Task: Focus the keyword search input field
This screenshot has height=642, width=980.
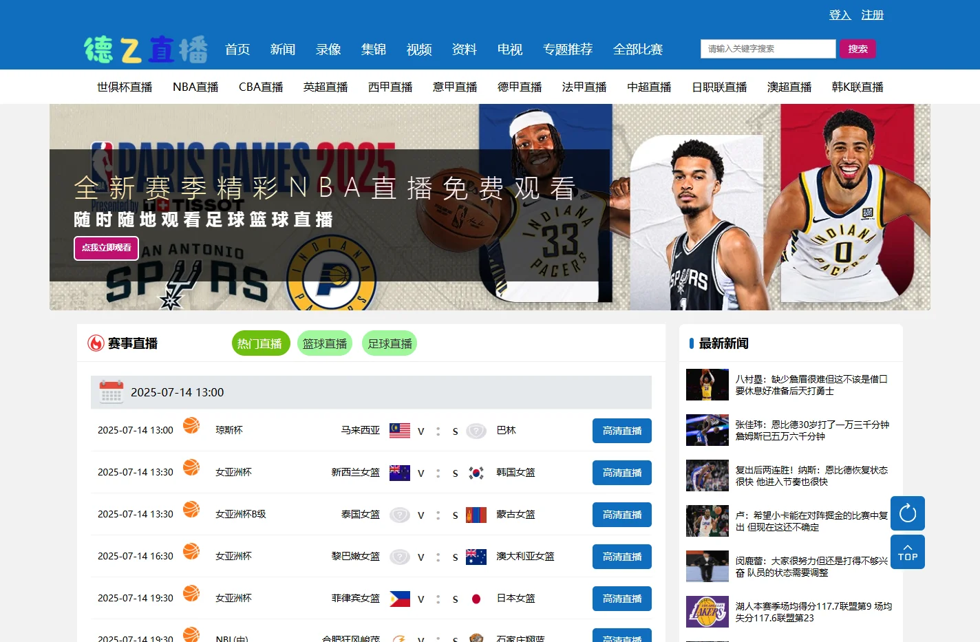Action: [x=768, y=49]
